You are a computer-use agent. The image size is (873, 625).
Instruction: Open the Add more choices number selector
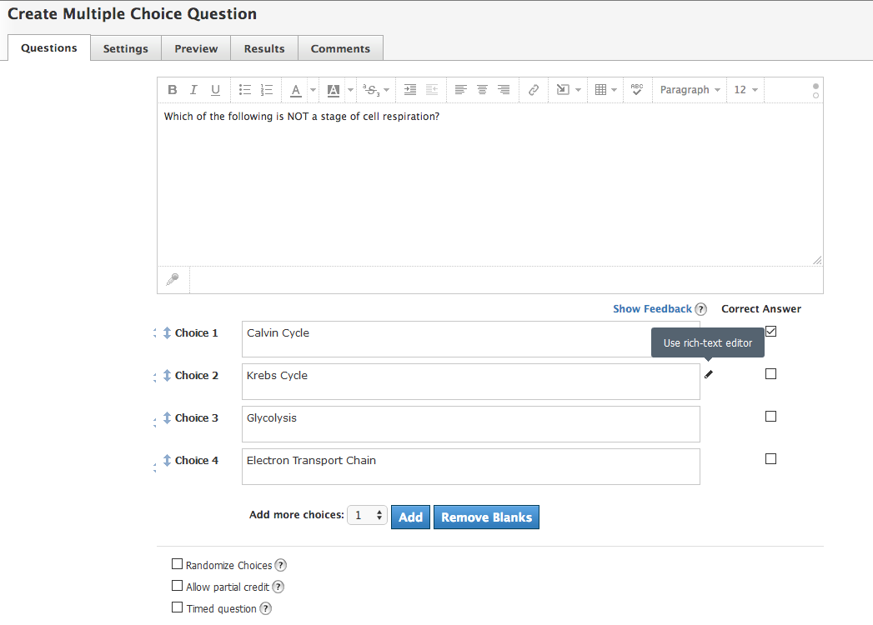[x=367, y=516]
